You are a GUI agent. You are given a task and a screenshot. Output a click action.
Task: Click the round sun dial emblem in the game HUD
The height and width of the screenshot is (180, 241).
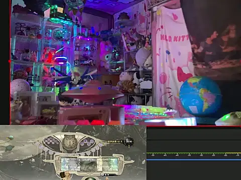coord(70,142)
